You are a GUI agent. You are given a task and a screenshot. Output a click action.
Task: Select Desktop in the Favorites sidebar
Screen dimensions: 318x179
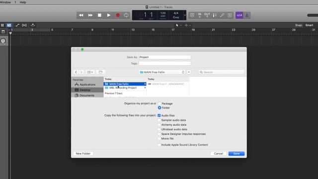[87, 90]
